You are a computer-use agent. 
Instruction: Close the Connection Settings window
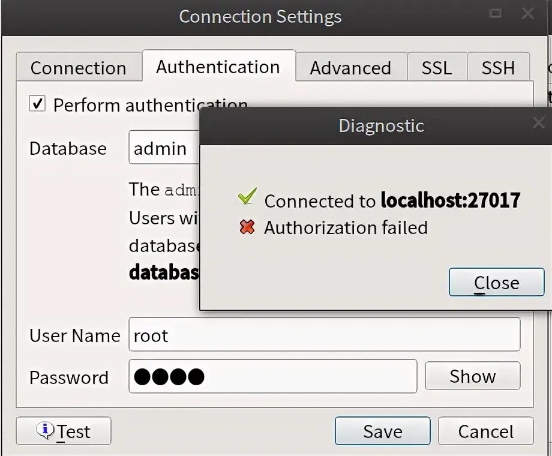[528, 14]
